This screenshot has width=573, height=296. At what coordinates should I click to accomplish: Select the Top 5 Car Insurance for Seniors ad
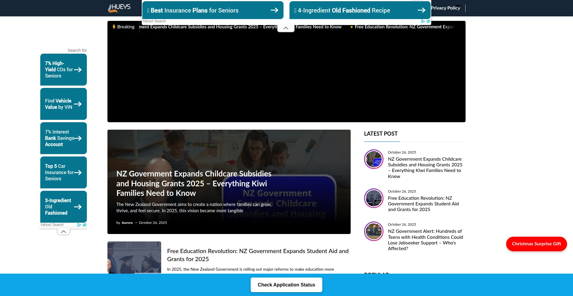[64, 172]
